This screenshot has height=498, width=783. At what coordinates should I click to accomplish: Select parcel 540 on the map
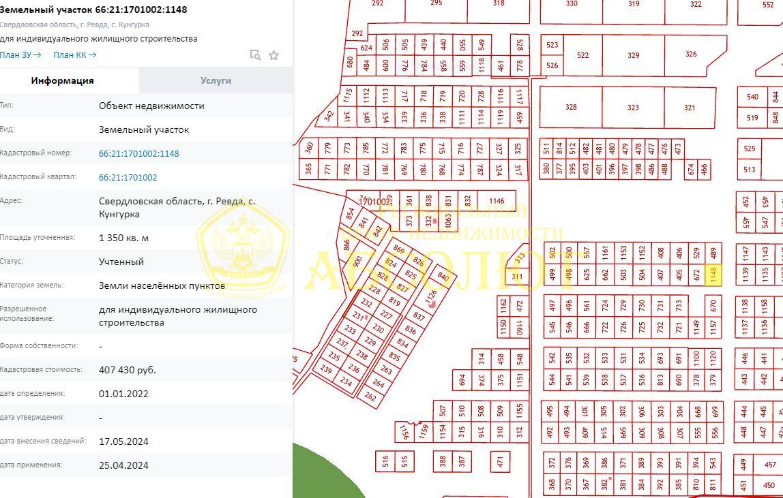[752, 97]
